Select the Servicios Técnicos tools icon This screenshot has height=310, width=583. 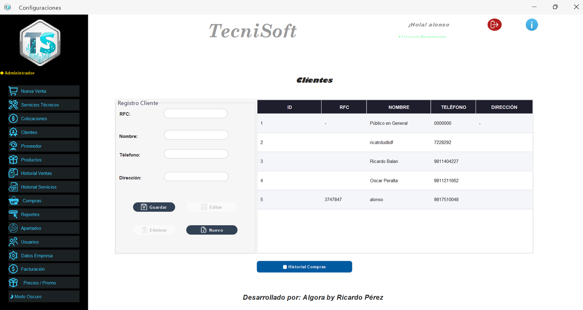pos(13,105)
